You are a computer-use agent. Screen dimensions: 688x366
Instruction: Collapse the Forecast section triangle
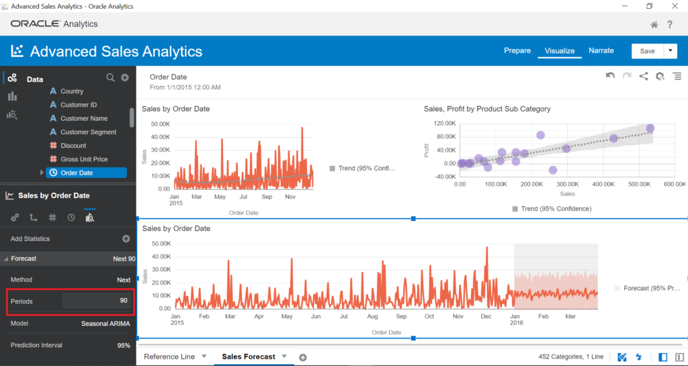tap(5, 259)
